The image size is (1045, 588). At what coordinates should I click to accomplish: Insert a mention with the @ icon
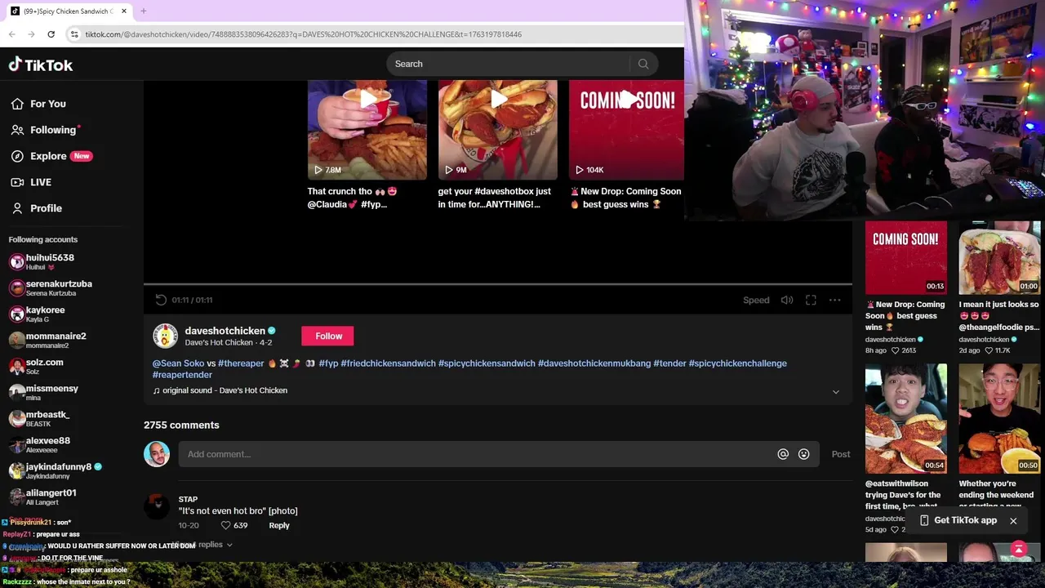(783, 454)
